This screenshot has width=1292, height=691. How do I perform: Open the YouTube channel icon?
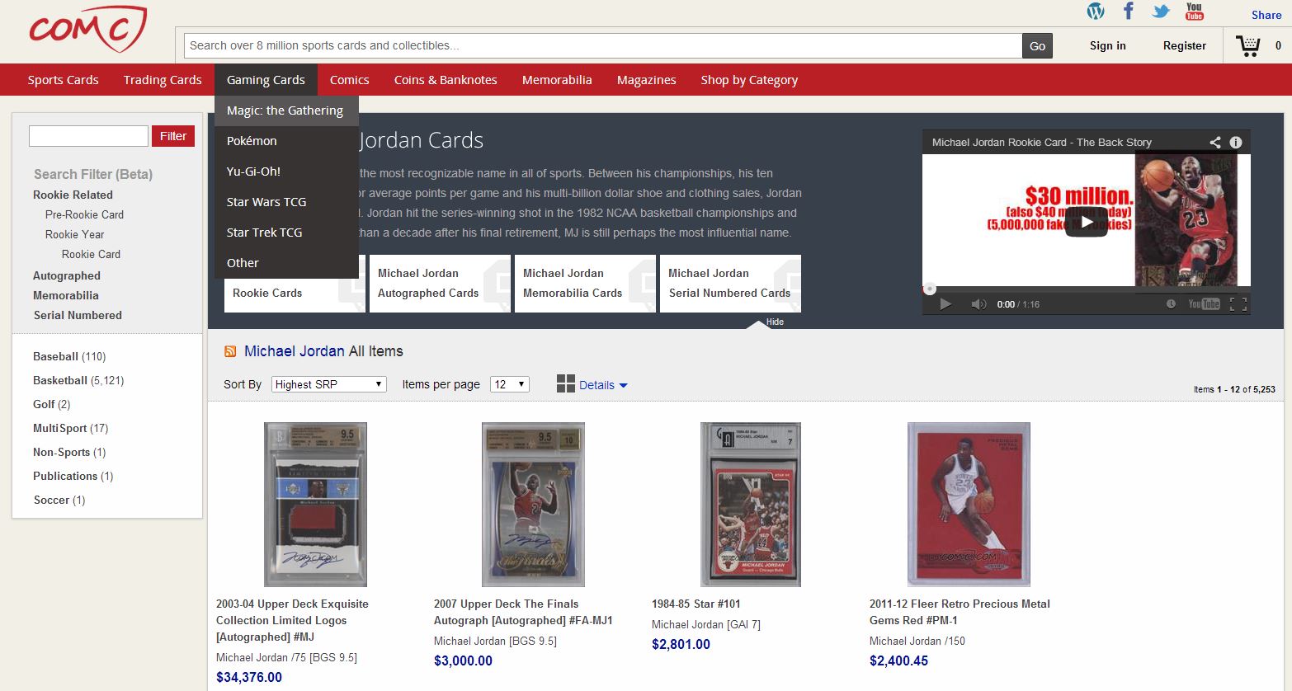tap(1194, 12)
